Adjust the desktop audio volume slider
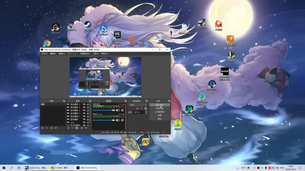This screenshot has height=171, width=305. [104, 110]
